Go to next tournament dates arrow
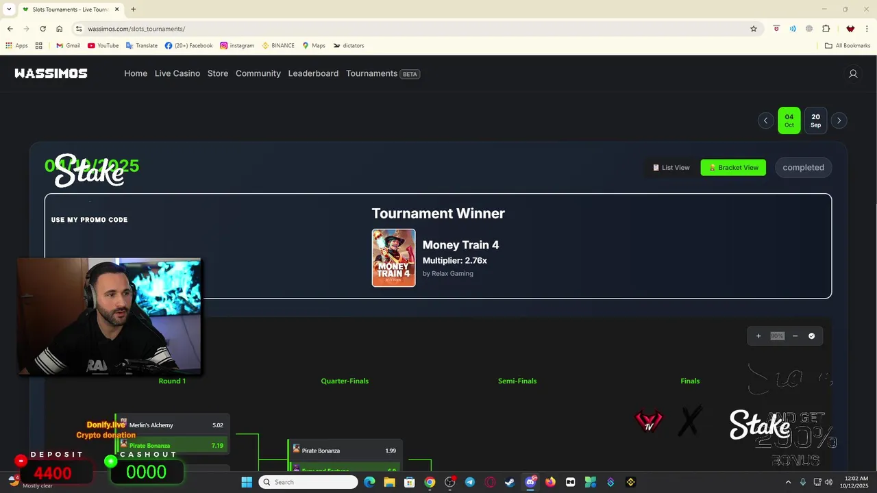Image resolution: width=877 pixels, height=493 pixels. (x=839, y=121)
